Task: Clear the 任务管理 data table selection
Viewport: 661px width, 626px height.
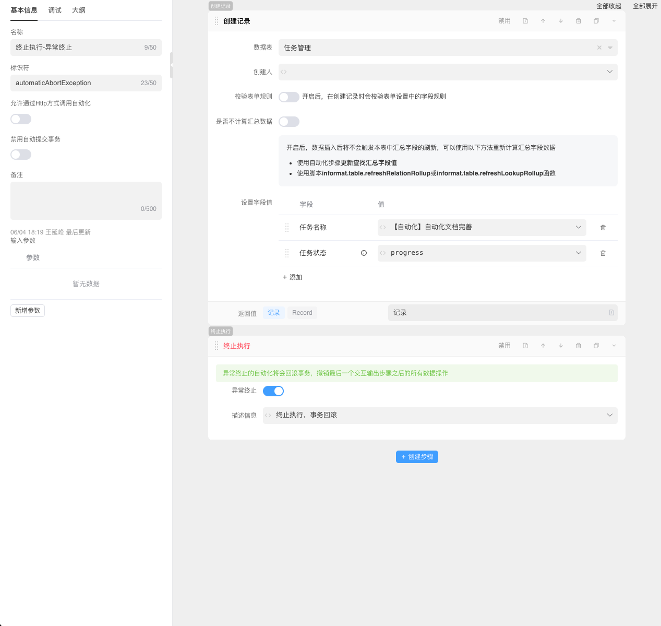Action: (x=599, y=48)
